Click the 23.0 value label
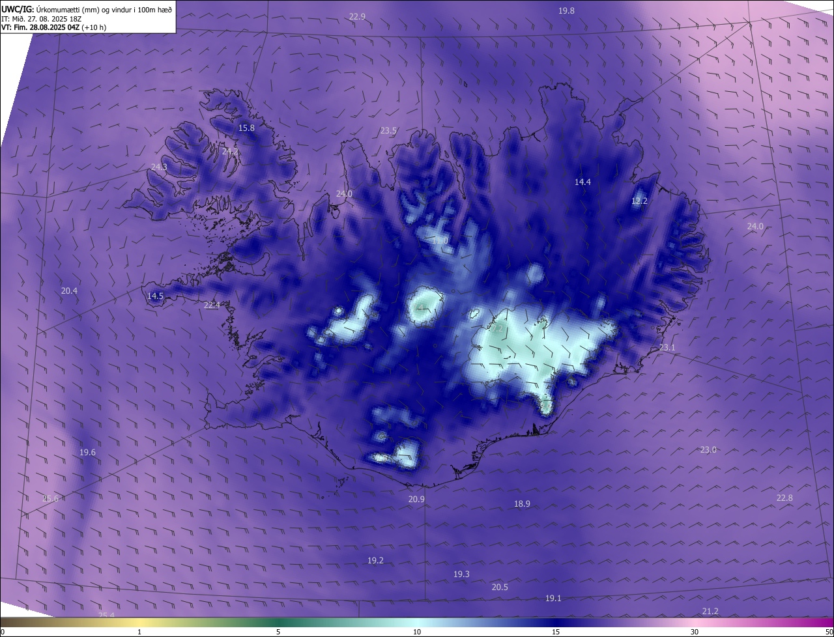This screenshot has height=637, width=834. coord(708,449)
